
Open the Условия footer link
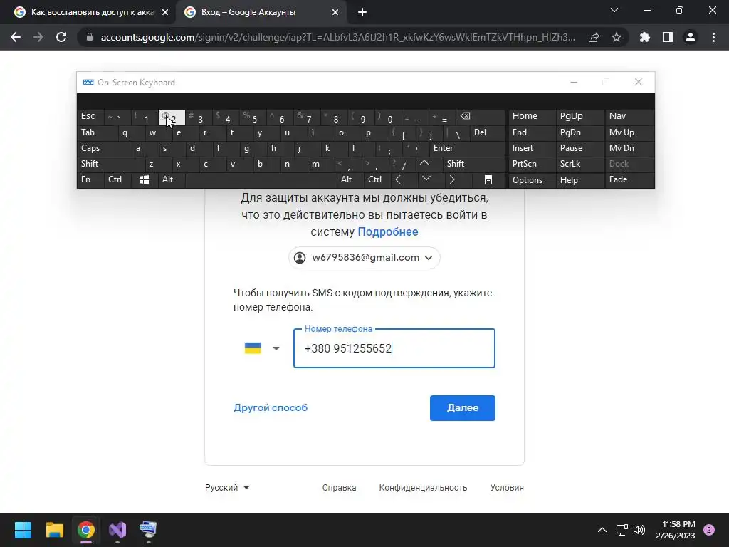click(x=507, y=487)
